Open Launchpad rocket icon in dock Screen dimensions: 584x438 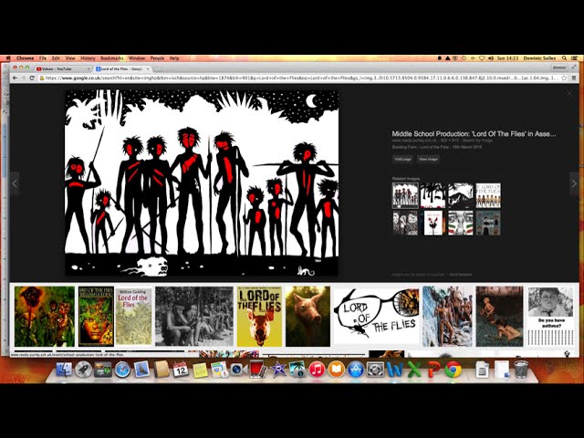tap(83, 370)
